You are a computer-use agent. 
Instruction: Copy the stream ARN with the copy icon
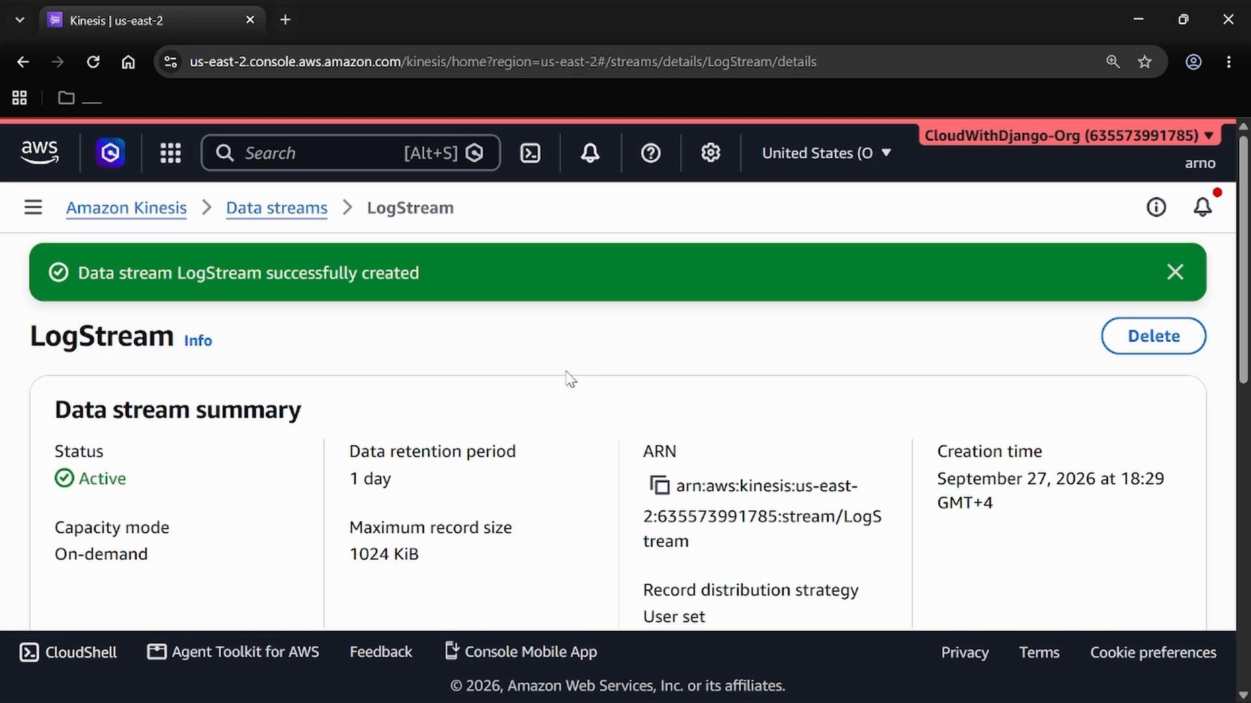[659, 486]
